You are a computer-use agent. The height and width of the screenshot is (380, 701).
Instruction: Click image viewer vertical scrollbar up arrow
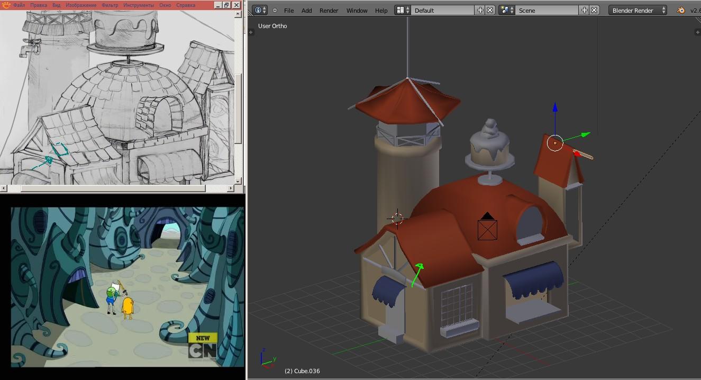click(x=239, y=14)
